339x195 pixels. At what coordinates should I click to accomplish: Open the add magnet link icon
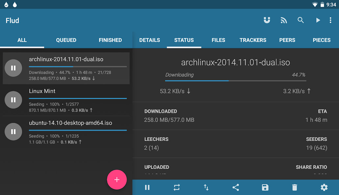pos(267,20)
